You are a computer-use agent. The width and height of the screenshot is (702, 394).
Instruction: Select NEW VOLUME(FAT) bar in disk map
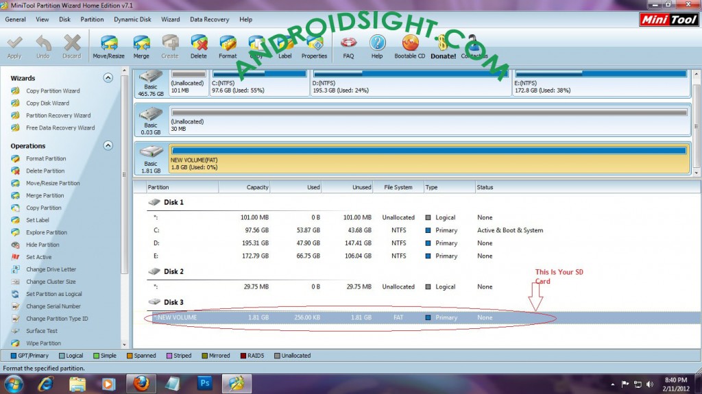click(x=429, y=158)
